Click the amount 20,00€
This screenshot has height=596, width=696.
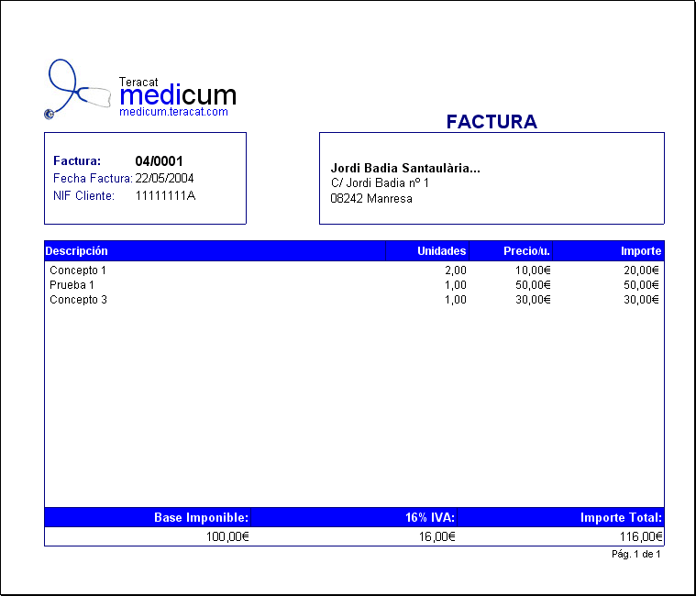tap(641, 270)
